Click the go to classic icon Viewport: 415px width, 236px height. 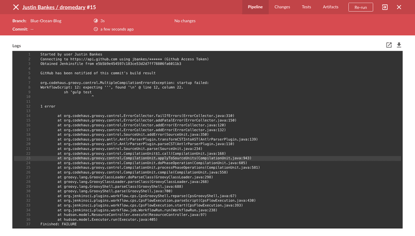[x=385, y=7]
